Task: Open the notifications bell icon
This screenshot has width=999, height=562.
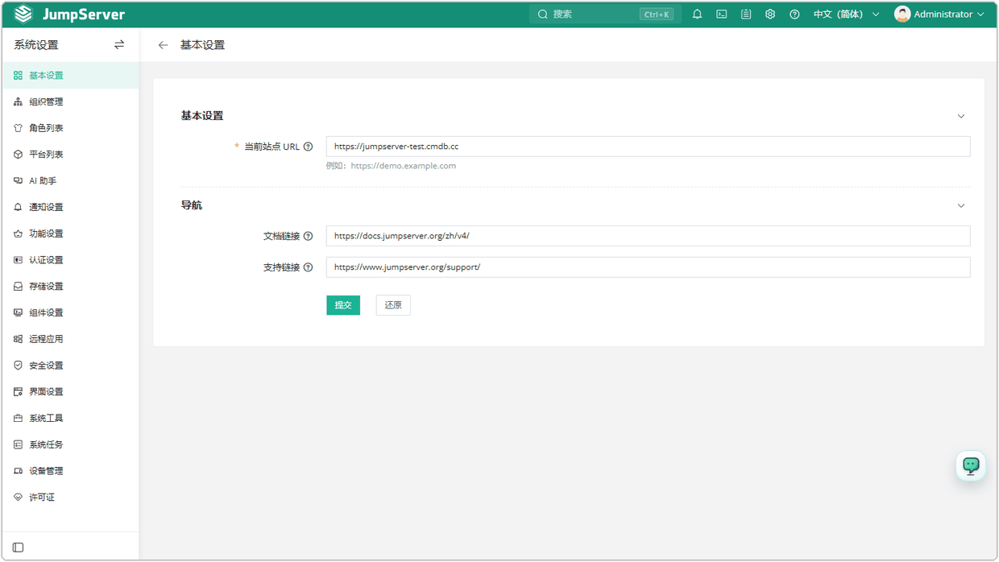Action: tap(698, 14)
